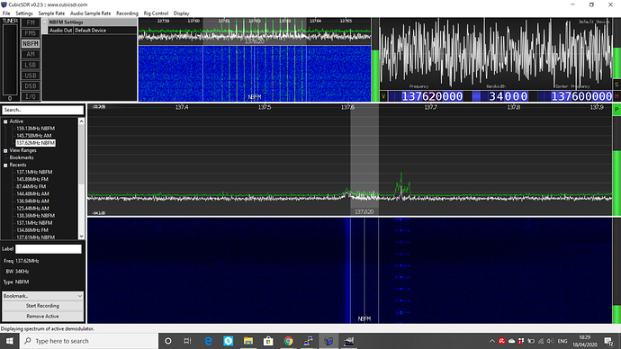Select the FMS stereo demodulator mode
The height and width of the screenshot is (349, 621).
tap(31, 33)
